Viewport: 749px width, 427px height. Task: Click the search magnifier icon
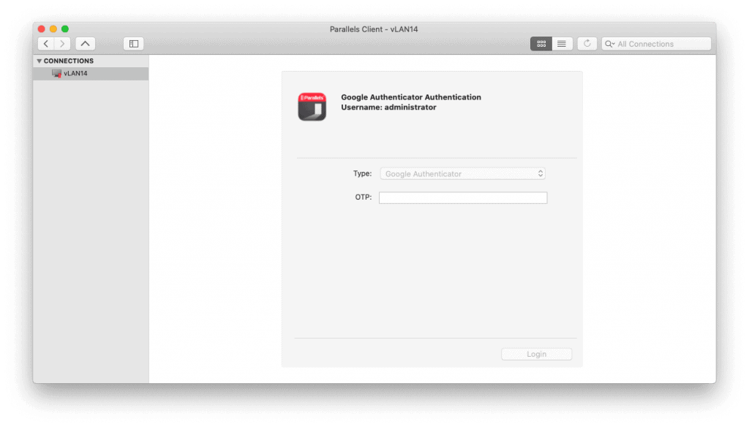click(609, 43)
